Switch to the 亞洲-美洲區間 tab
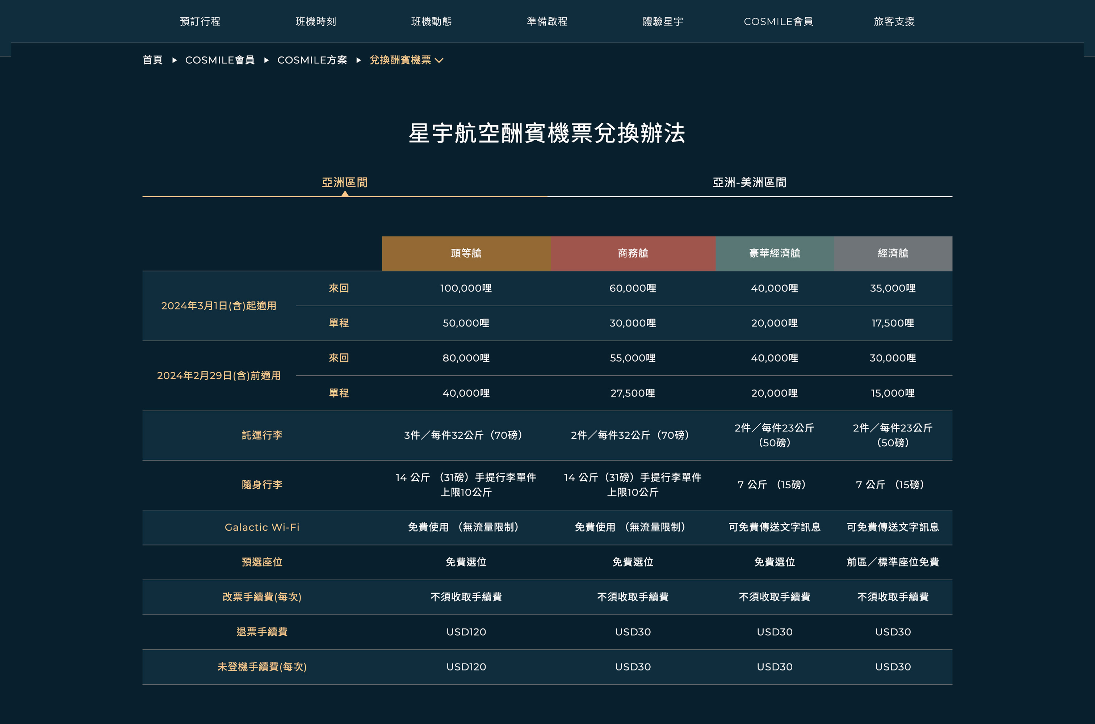This screenshot has height=724, width=1095. pyautogui.click(x=750, y=182)
